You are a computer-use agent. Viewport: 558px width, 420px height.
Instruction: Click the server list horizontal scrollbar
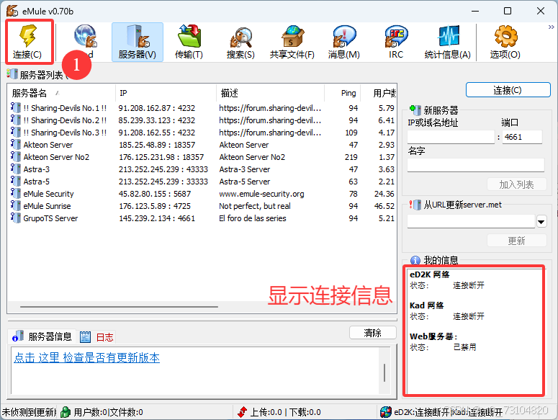pos(119,306)
